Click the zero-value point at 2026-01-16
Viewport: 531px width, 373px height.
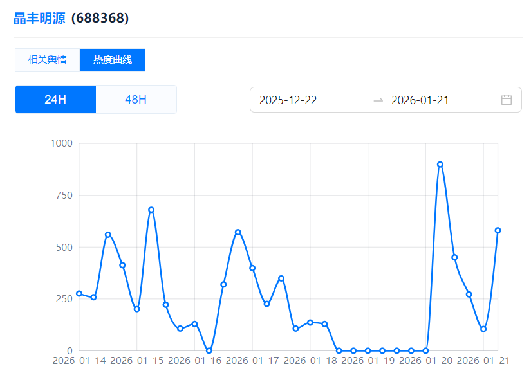pyautogui.click(x=209, y=350)
